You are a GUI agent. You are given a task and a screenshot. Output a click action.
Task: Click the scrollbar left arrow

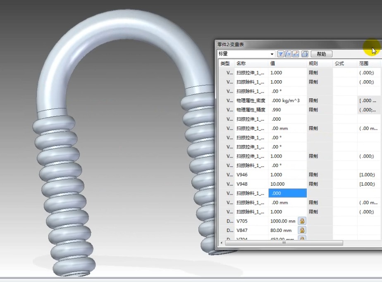coord(222,243)
